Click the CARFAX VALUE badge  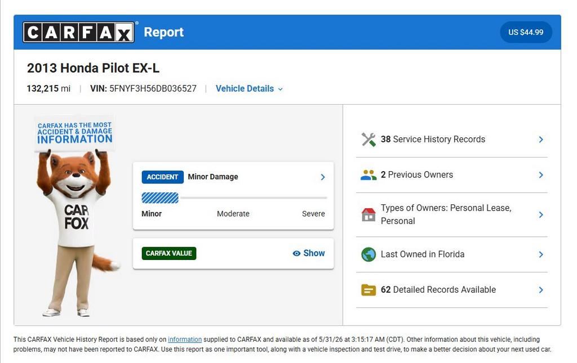coord(169,253)
